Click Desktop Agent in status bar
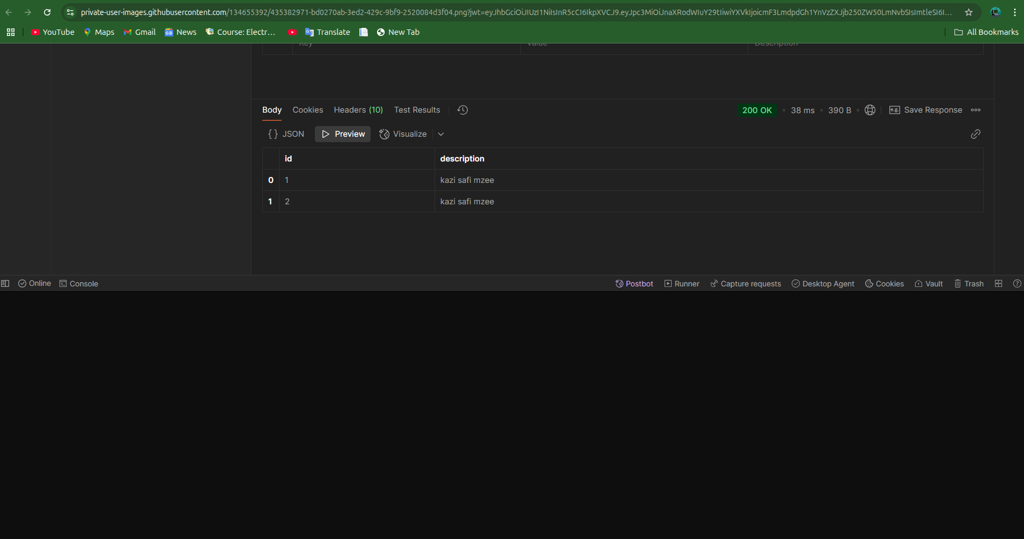The height and width of the screenshot is (539, 1024). (823, 284)
